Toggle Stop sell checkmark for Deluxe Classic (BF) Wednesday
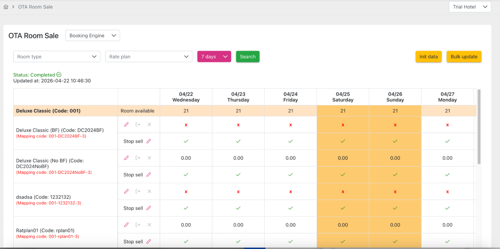Image resolution: width=500 pixels, height=249 pixels. point(186,141)
